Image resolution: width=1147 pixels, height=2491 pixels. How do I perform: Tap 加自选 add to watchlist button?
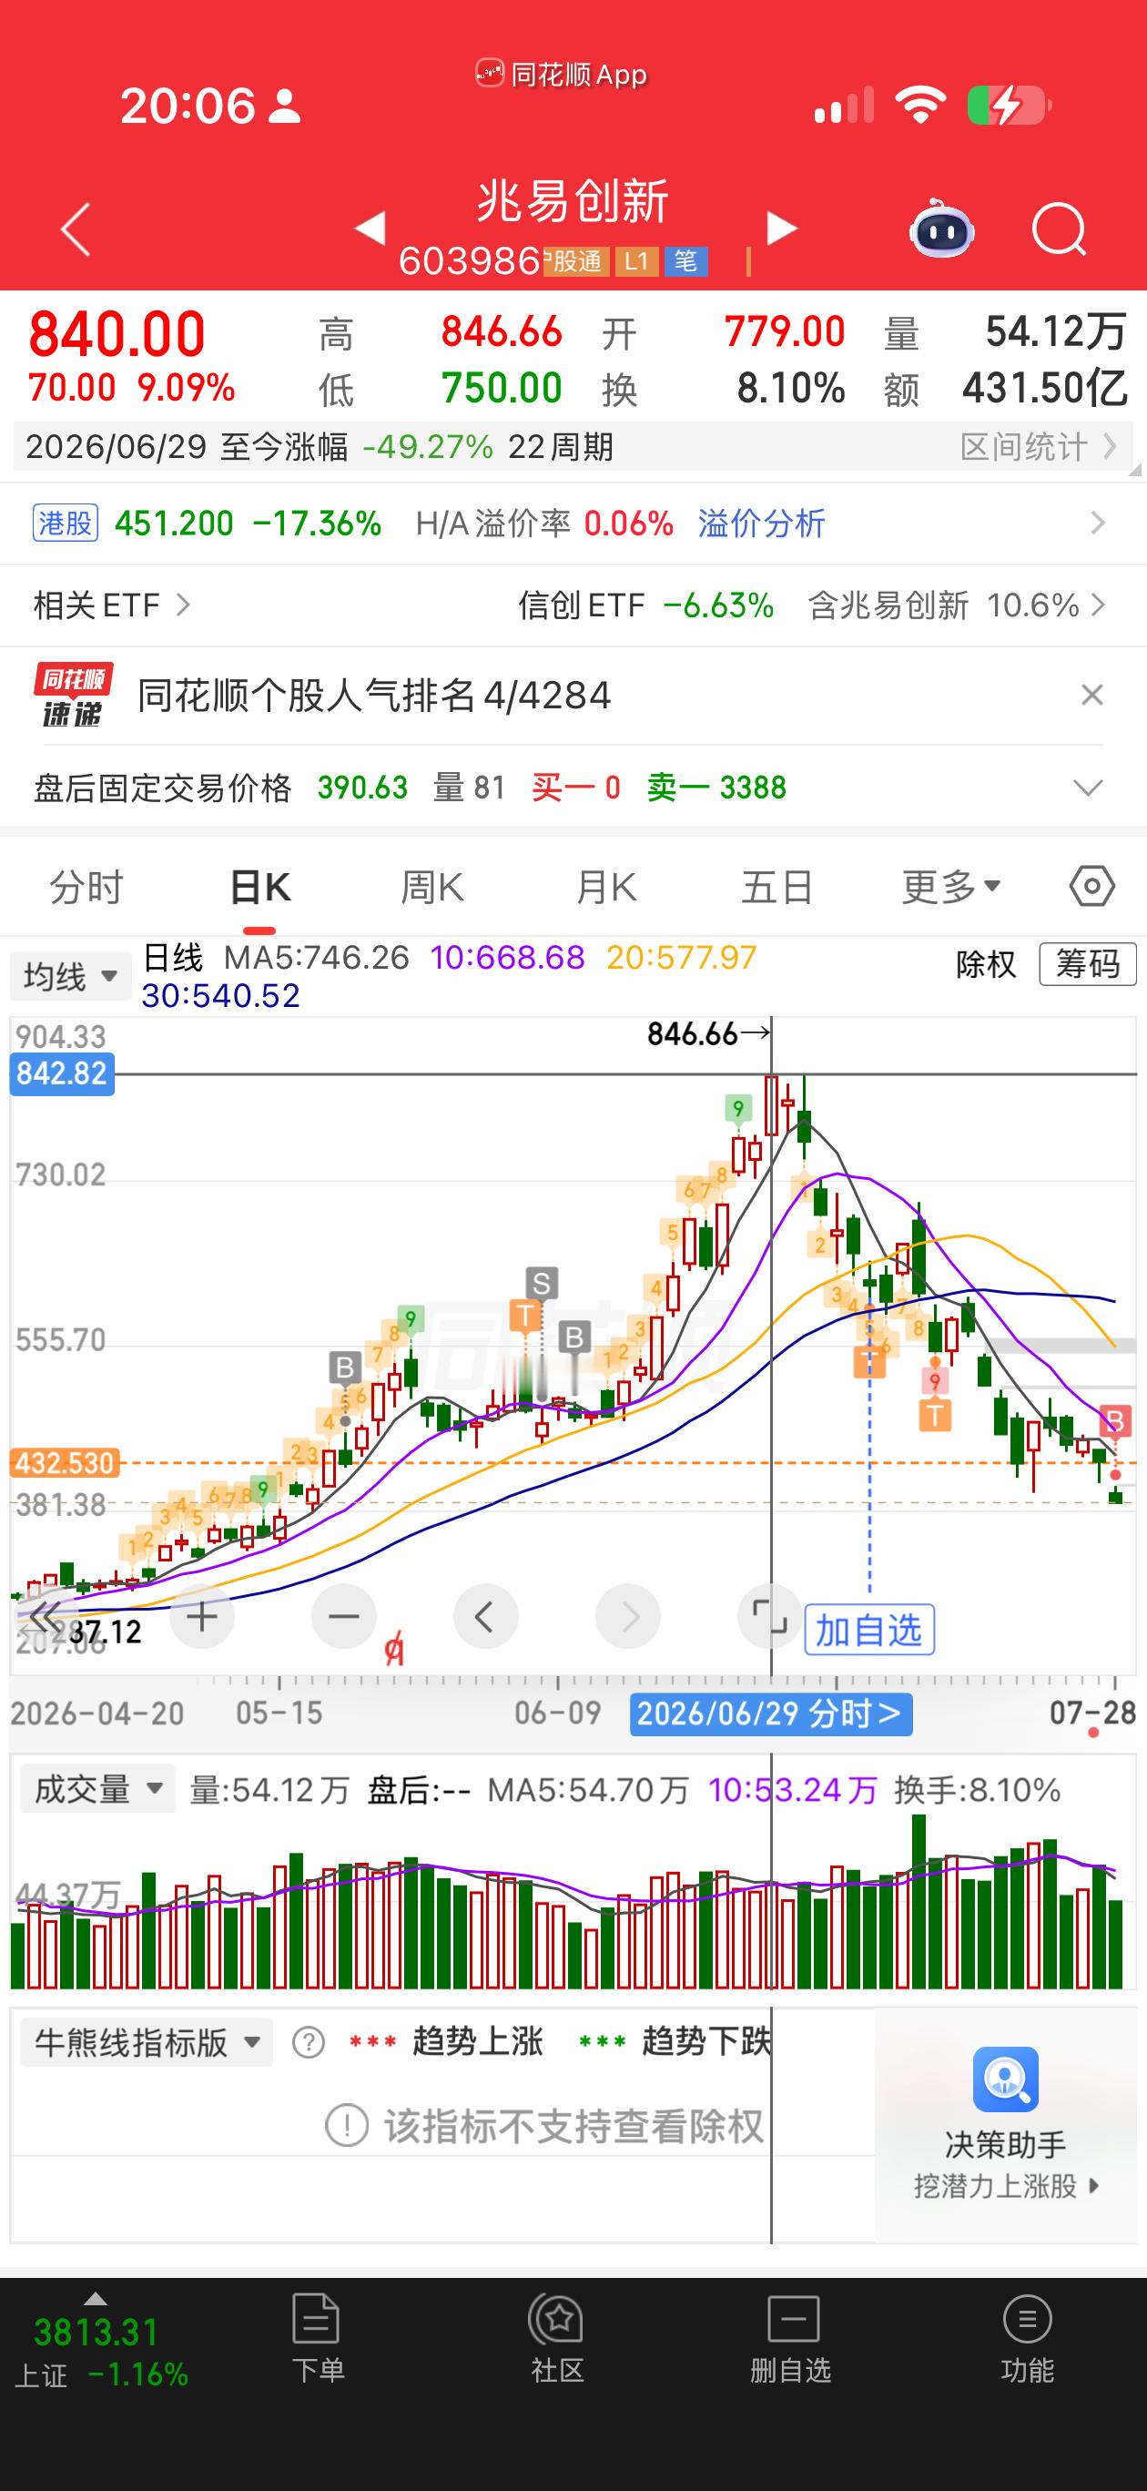869,1631
